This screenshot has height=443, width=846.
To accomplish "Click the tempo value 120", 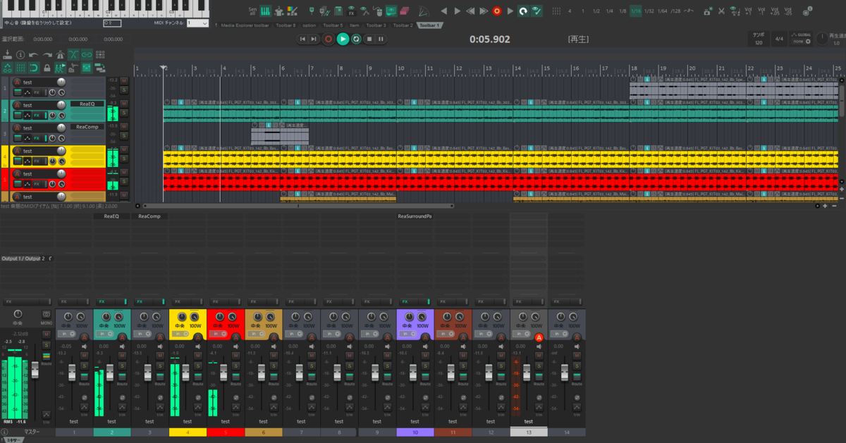I will [759, 43].
